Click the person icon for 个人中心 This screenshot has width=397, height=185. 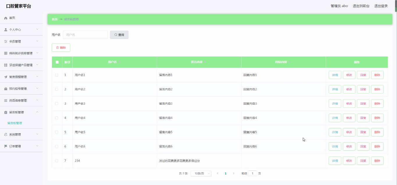click(x=6, y=30)
